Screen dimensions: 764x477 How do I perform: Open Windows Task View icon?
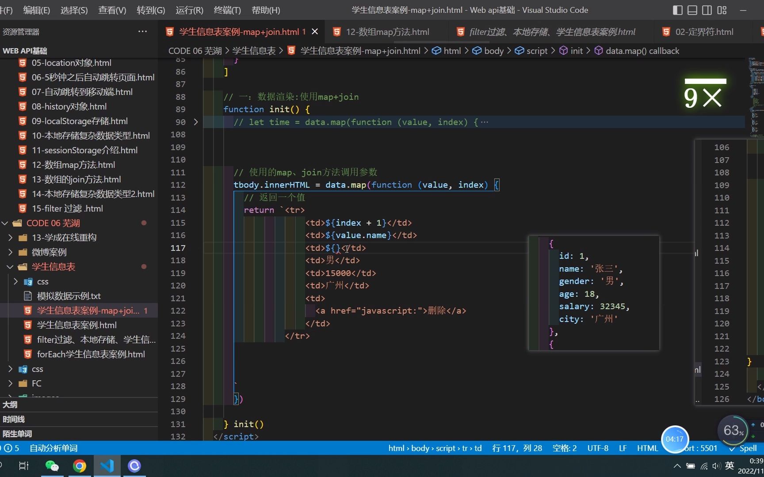(23, 466)
